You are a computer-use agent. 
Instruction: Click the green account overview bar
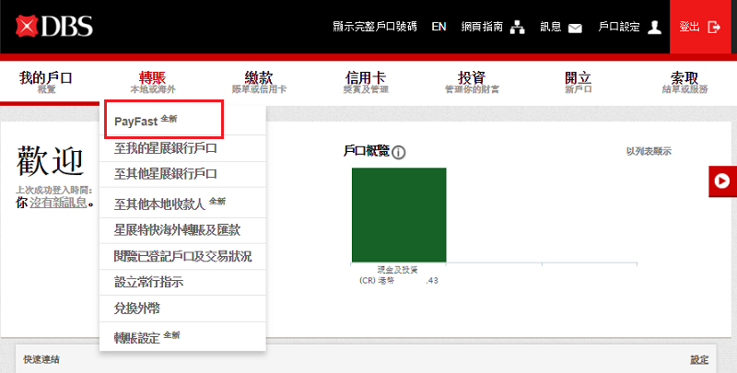[399, 214]
